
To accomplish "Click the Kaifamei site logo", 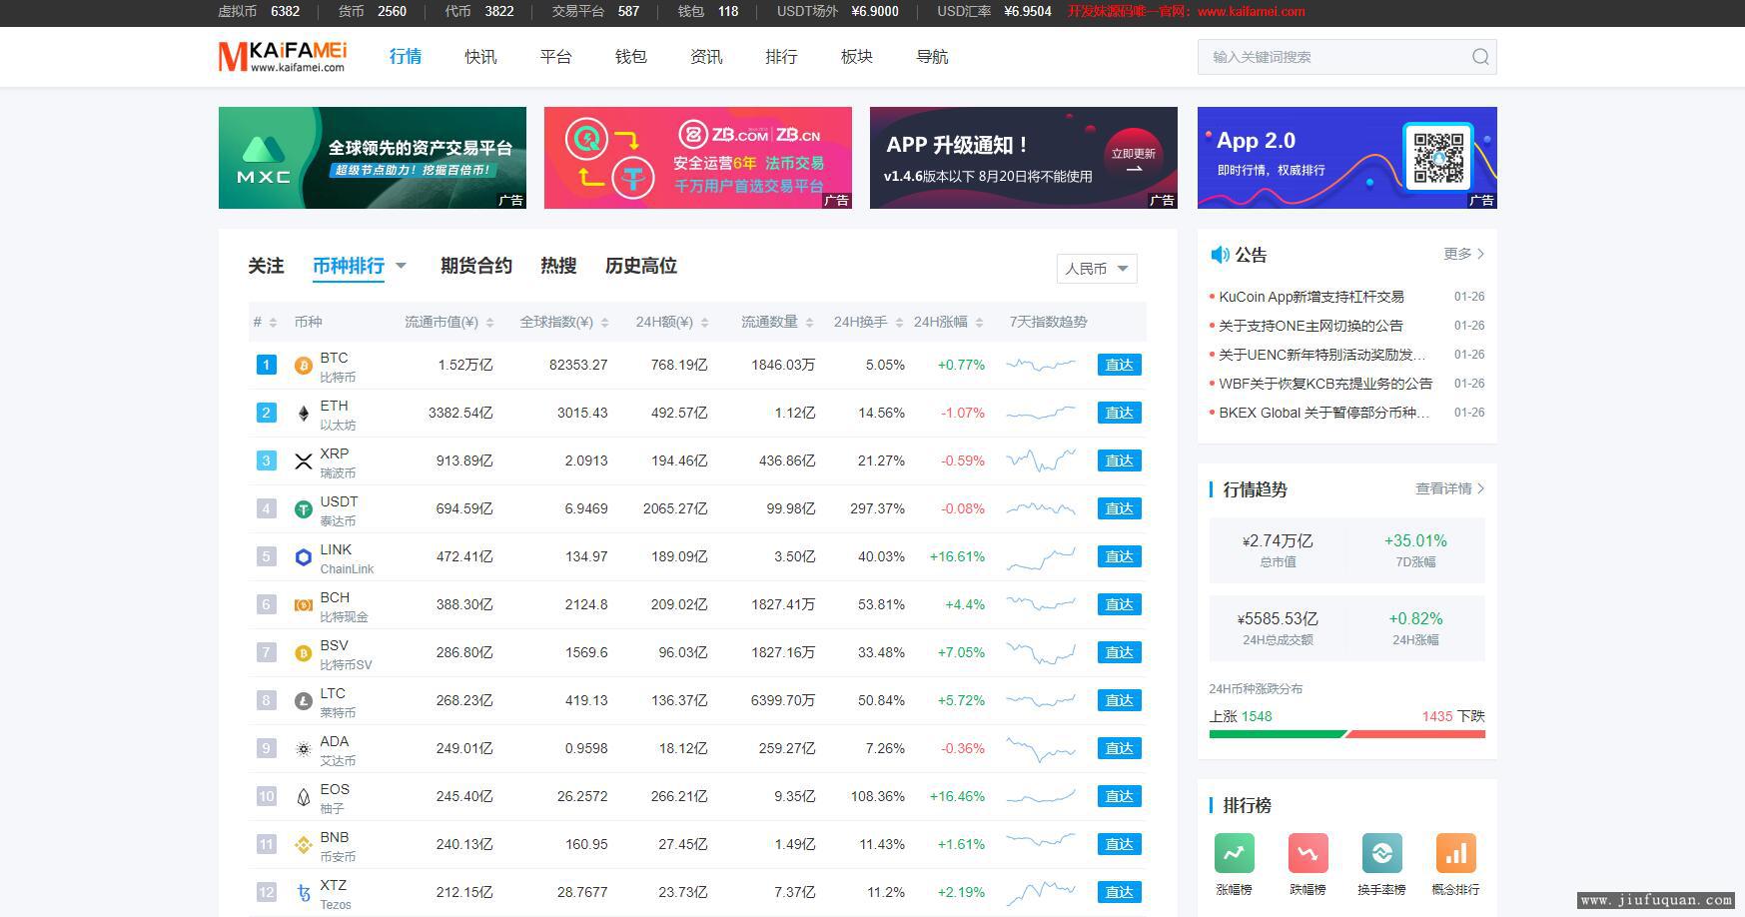I will point(283,57).
